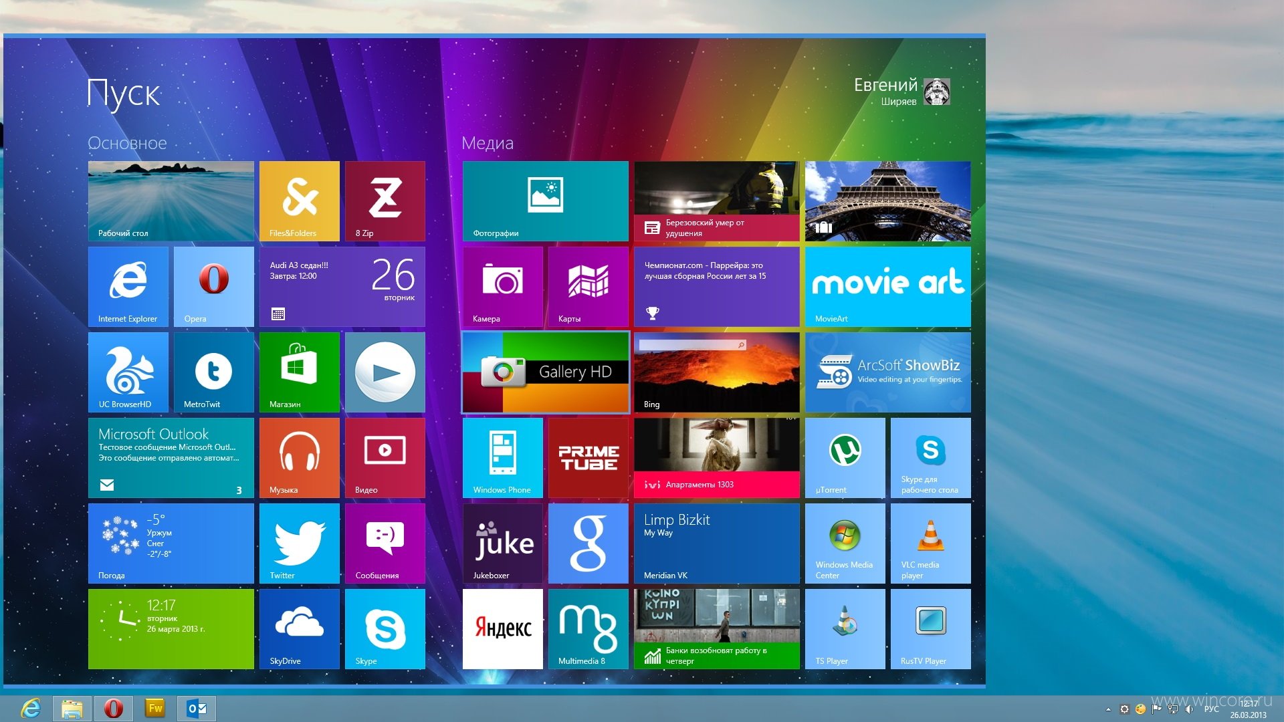Open the Windows Phone tile
This screenshot has width=1284, height=722.
point(502,458)
